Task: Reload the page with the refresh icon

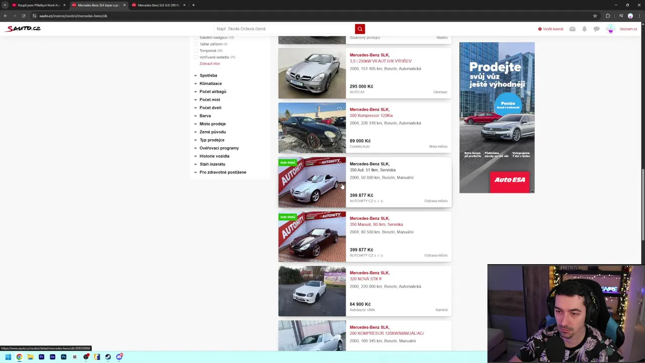Action: (x=24, y=16)
